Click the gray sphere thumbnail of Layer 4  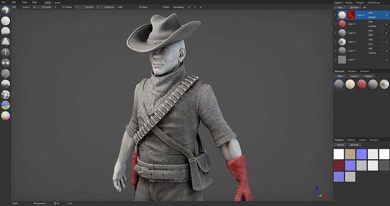[x=343, y=33]
